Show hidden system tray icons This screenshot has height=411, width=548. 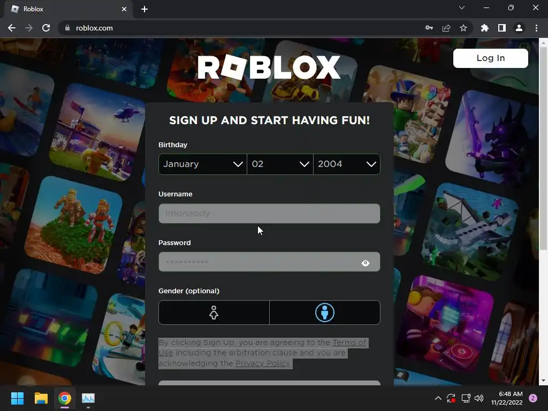tap(438, 398)
